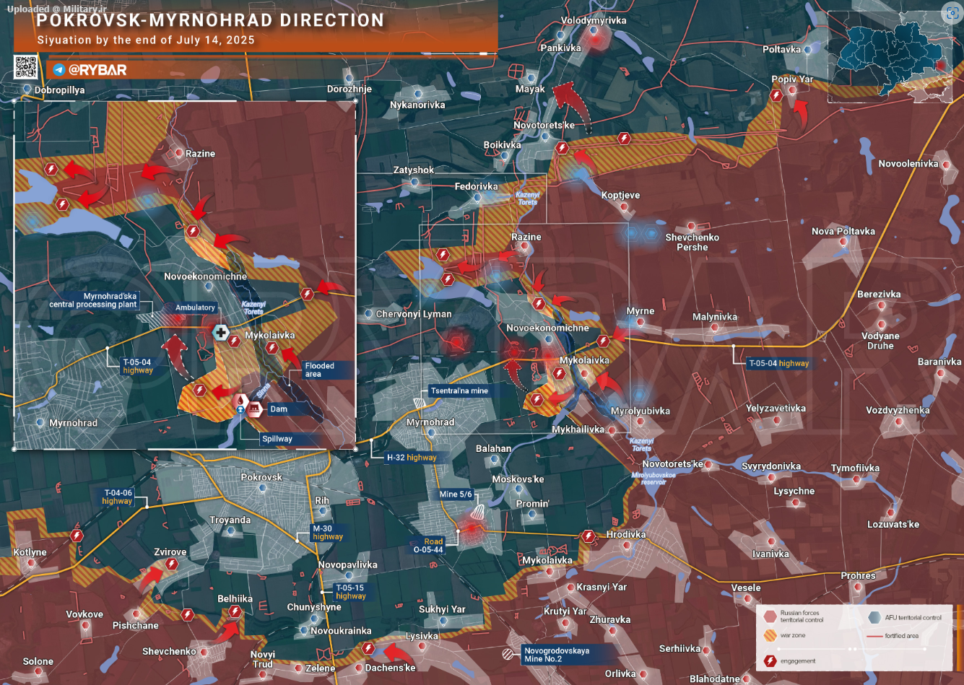
Task: Click the @RYBAR channel name
Action: [x=97, y=70]
